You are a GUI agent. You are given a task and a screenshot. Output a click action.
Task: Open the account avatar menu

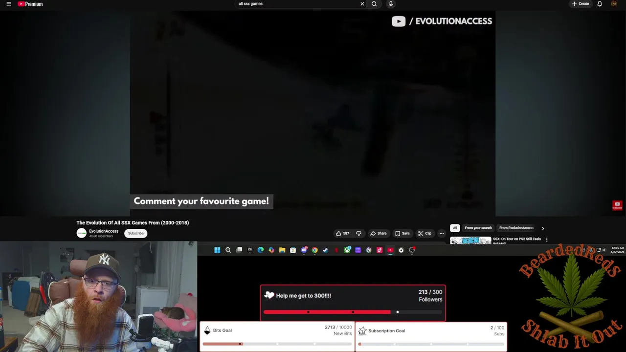coord(614,4)
